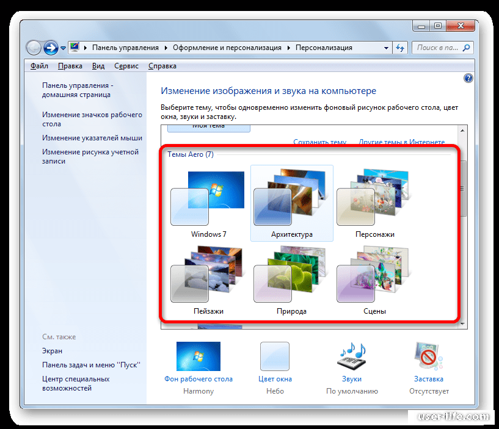Minimize the Personalization window
This screenshot has height=429, width=499.
421,26
